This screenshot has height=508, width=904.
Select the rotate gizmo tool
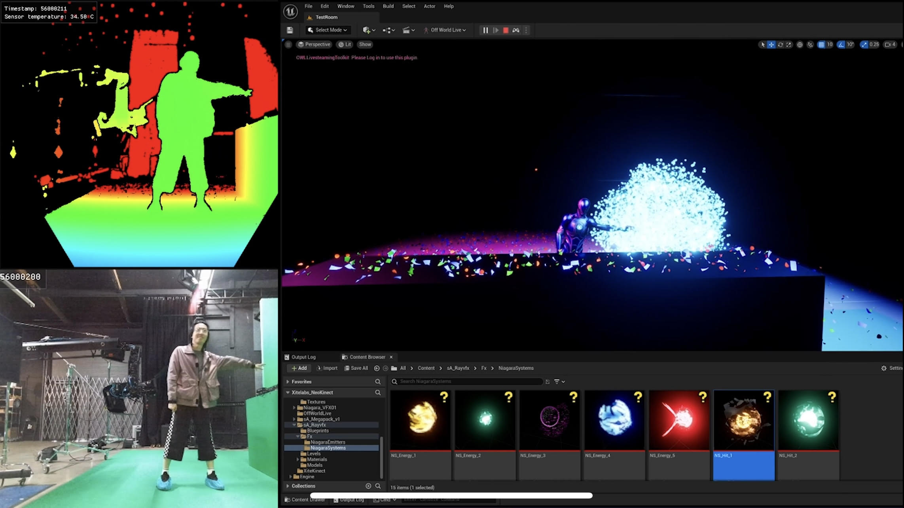pos(780,44)
